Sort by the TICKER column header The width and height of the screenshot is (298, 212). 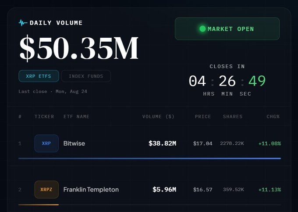pos(44,116)
